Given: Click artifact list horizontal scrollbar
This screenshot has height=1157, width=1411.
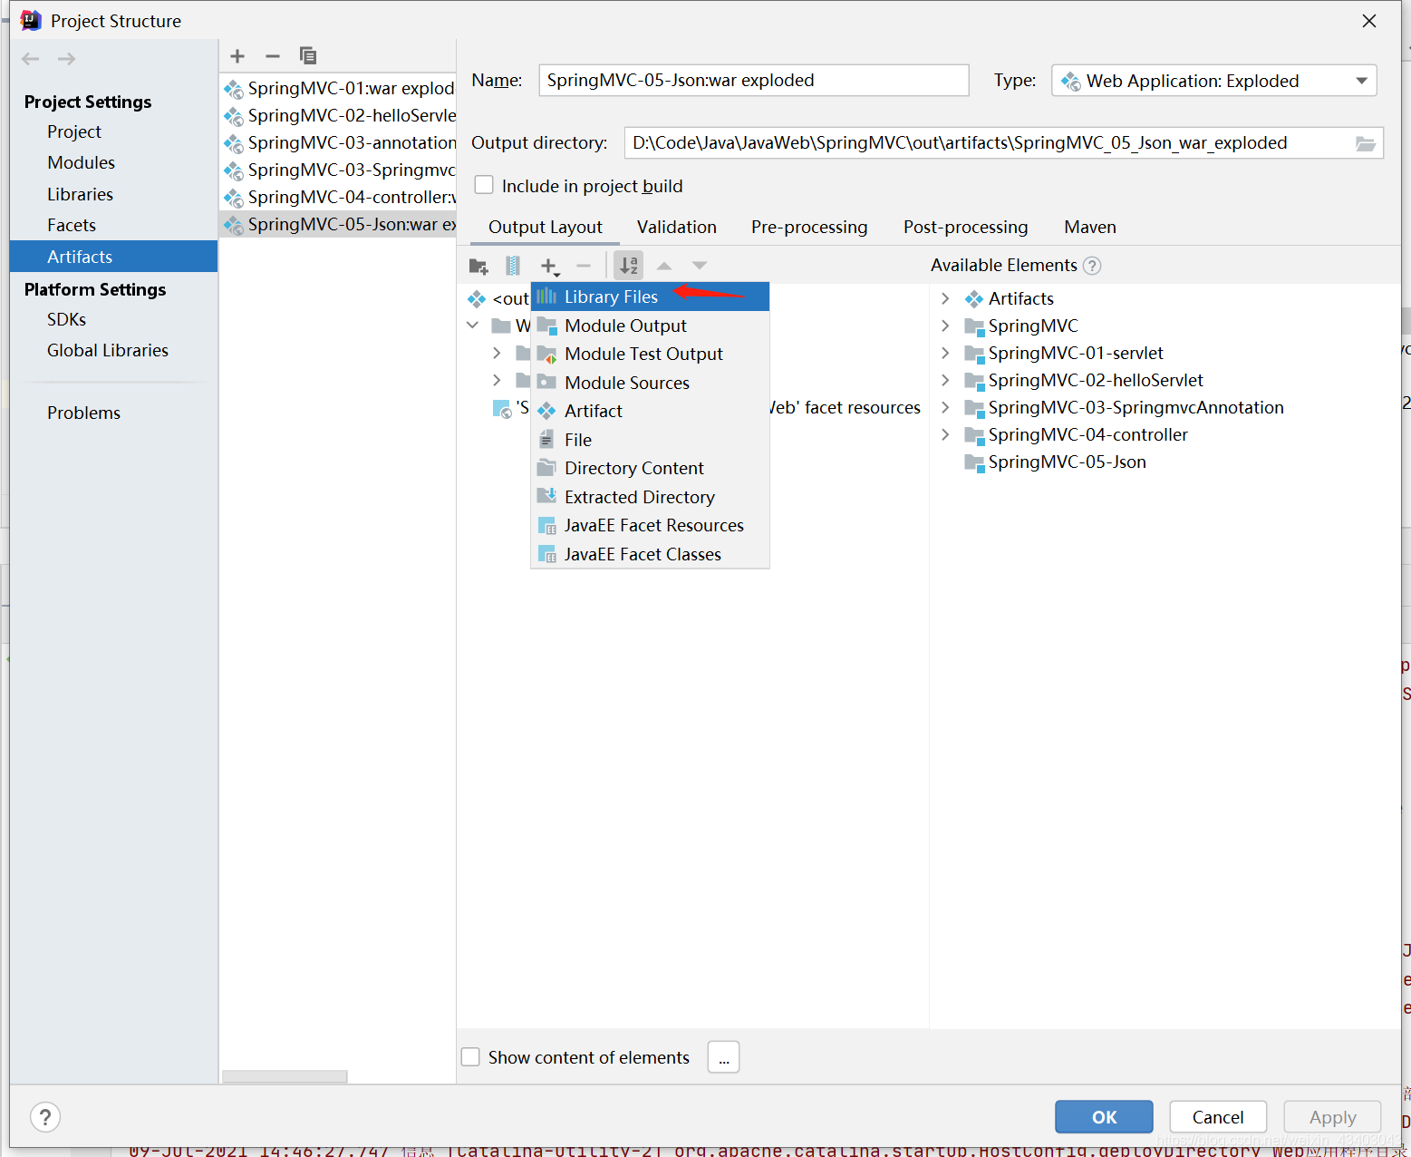Looking at the screenshot, I should point(285,1076).
